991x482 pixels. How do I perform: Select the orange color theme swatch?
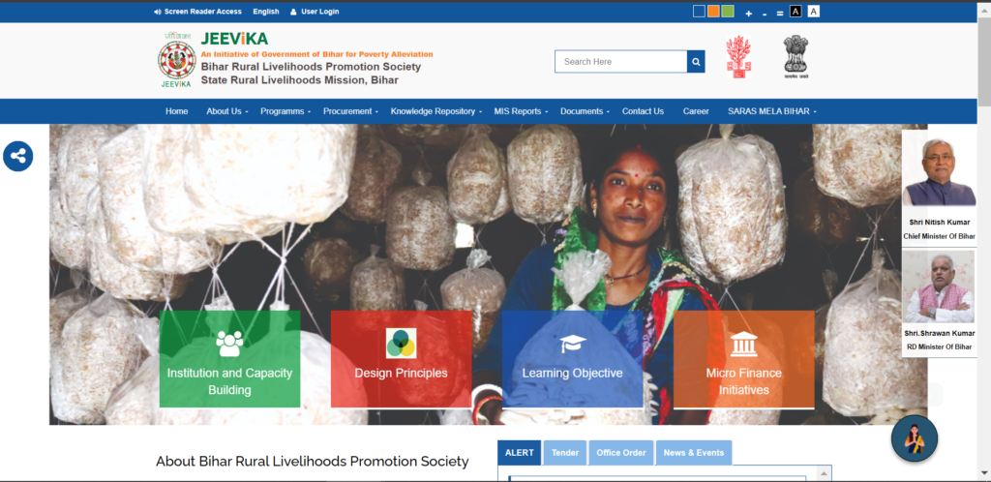coord(713,12)
